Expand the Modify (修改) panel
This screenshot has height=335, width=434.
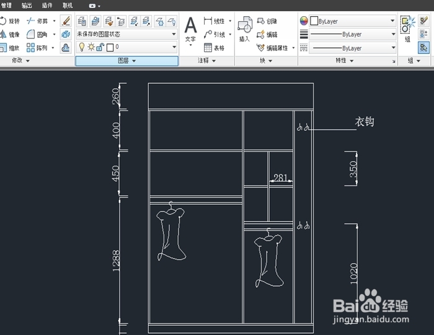tap(20, 61)
